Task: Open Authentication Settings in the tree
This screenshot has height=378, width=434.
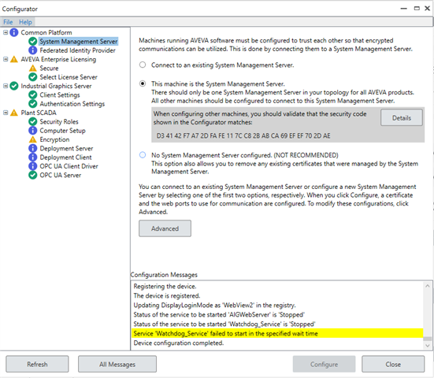Action: [72, 104]
